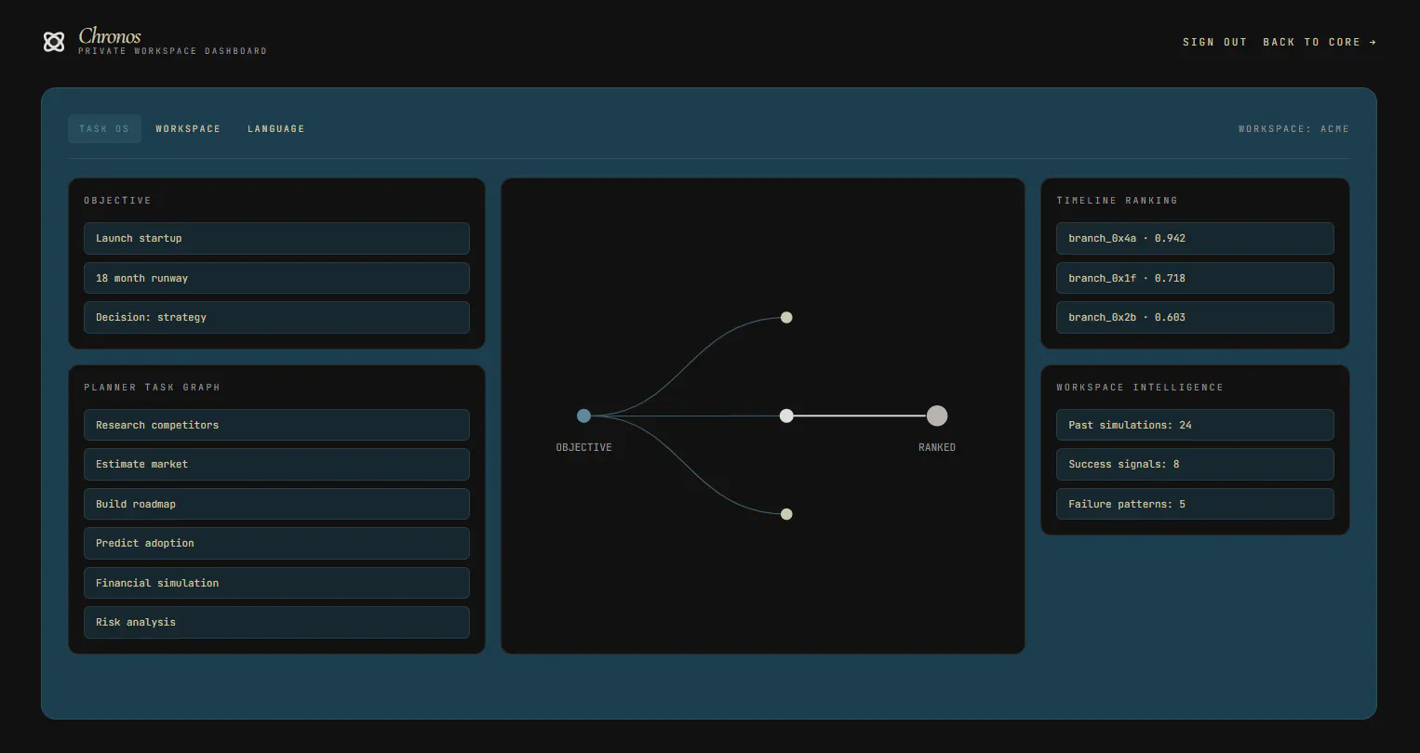Click the Risk analysis task
This screenshot has height=753, width=1420.
(276, 622)
